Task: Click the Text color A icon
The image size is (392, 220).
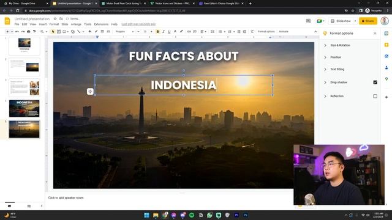Action: (x=175, y=32)
